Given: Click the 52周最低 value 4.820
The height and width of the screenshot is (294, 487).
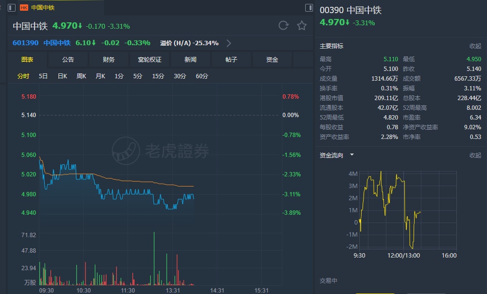Looking at the screenshot, I should 391,117.
